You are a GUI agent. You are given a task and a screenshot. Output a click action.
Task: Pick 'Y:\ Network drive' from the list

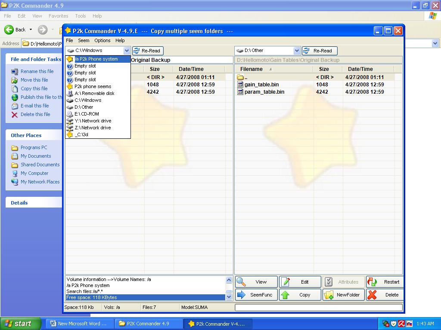pyautogui.click(x=98, y=121)
